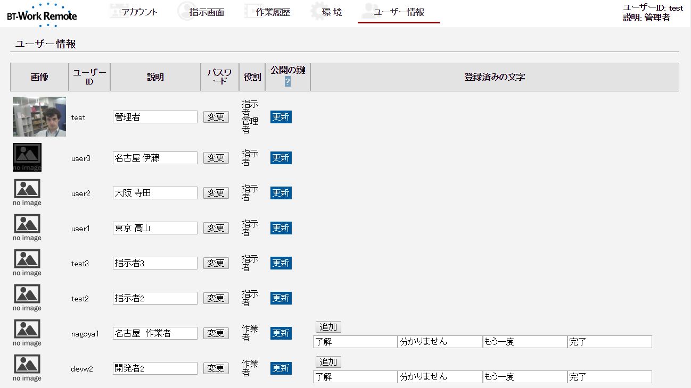This screenshot has width=691, height=388.
Task: Edit the 説明 field containing 大阪 寺田
Action: coord(155,193)
